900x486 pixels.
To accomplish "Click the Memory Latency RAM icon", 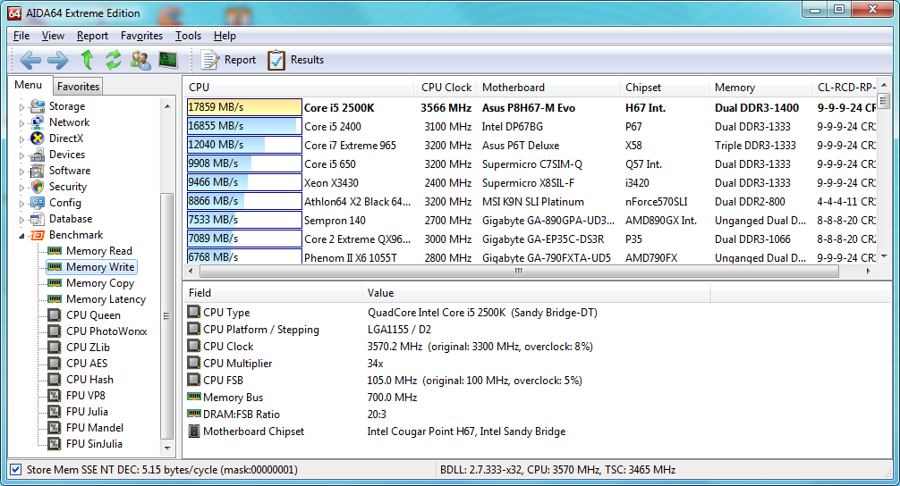I will click(x=55, y=299).
